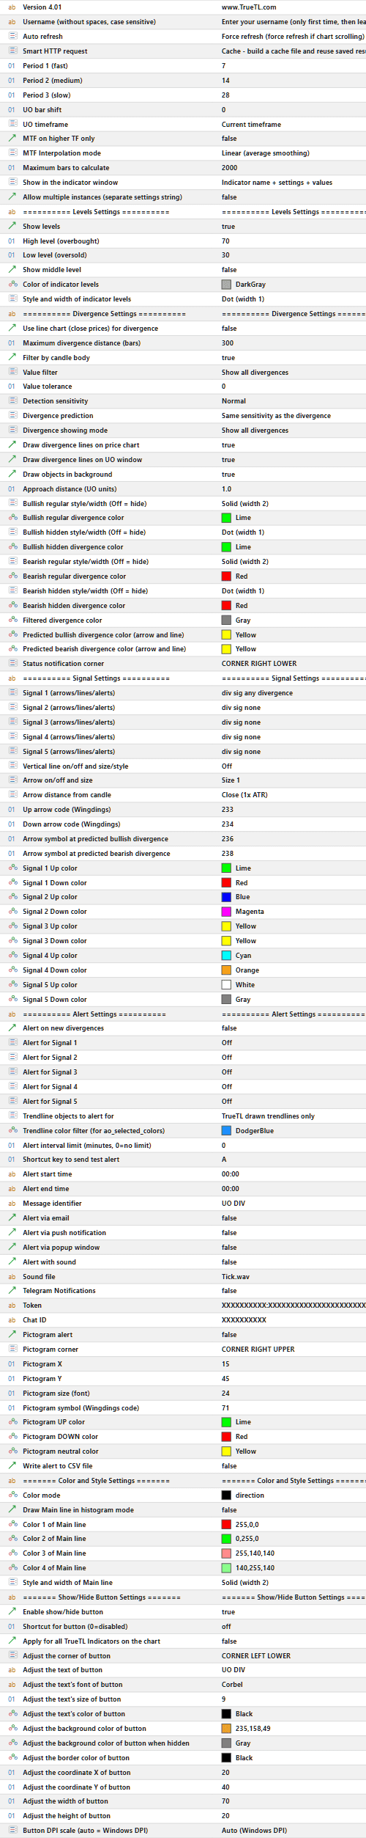Image resolution: width=366 pixels, height=1838 pixels.
Task: Click the list icon beside MTF Interpolation mode
Action: click(x=12, y=153)
